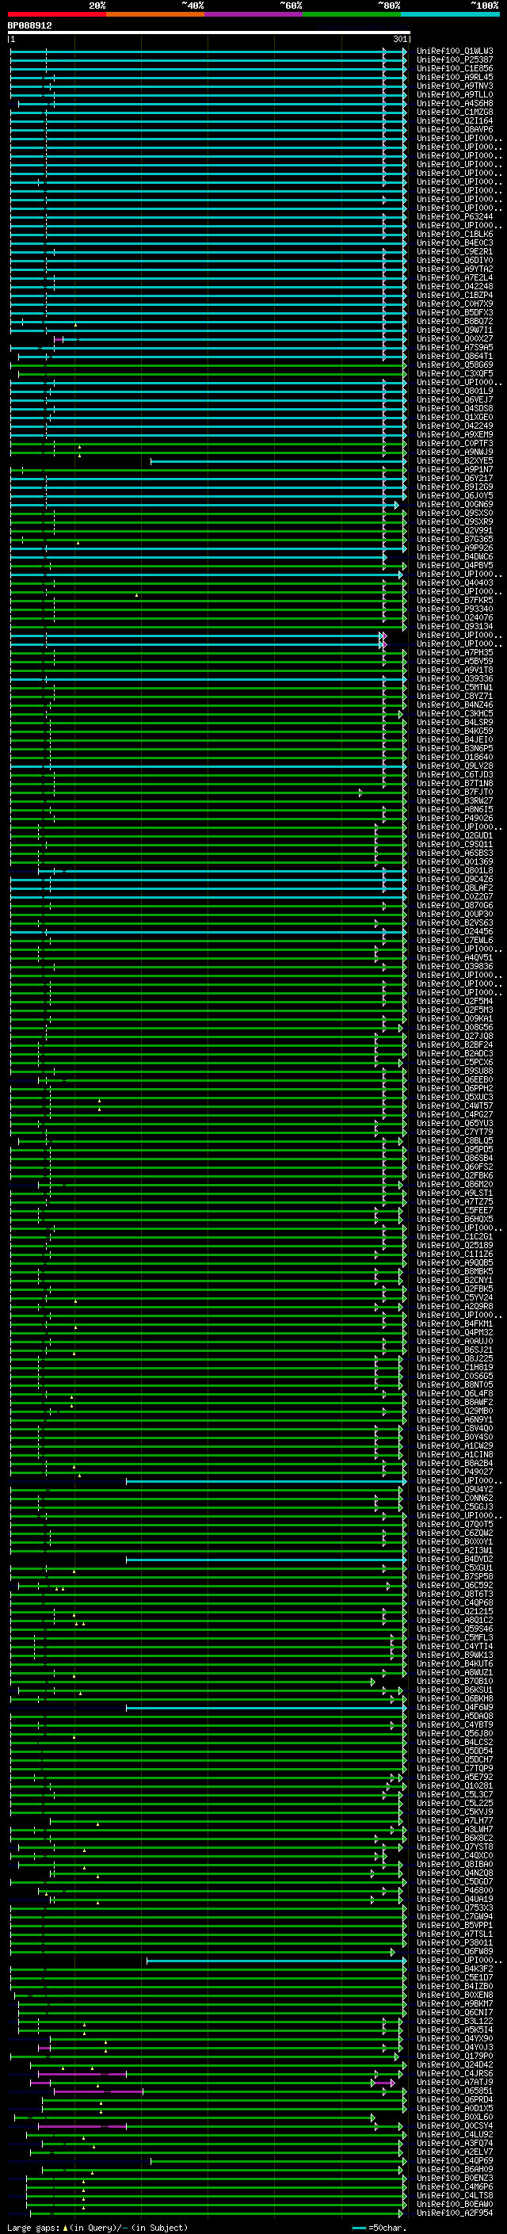
Task: Select UniRef100_Q6VEJ7 label
Action: (454, 399)
